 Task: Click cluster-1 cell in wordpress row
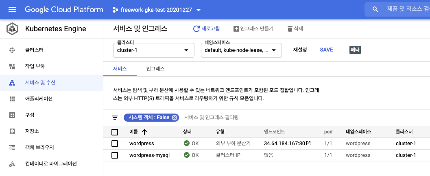coord(406,144)
